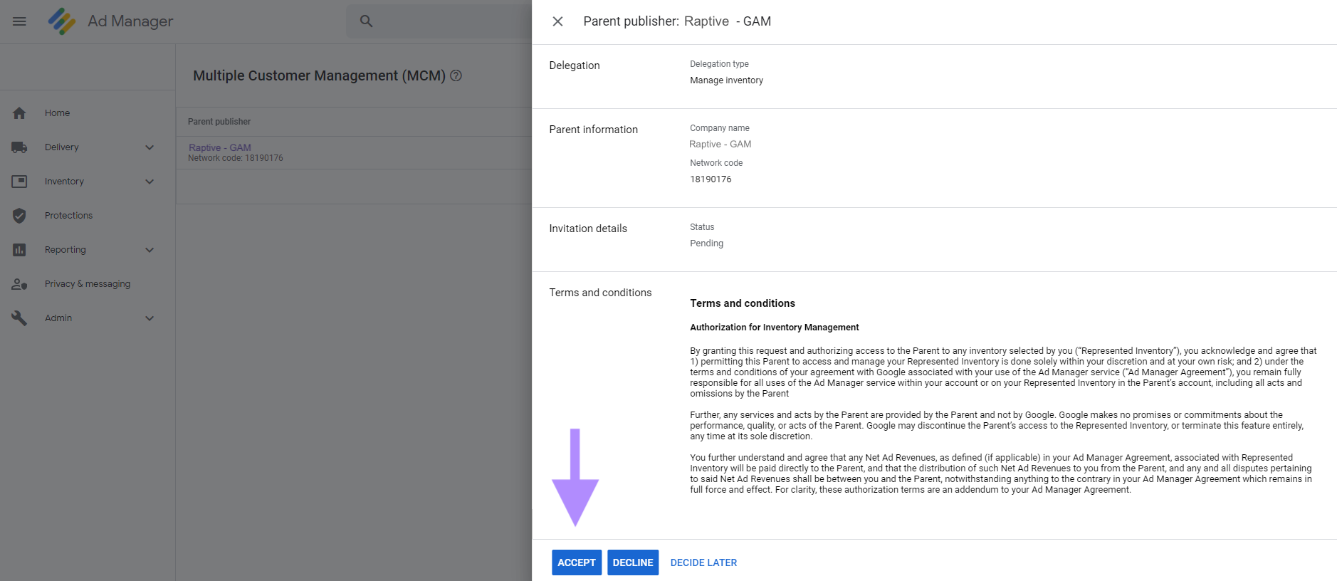The width and height of the screenshot is (1337, 581).
Task: Click the search magnifier icon
Action: tap(366, 21)
